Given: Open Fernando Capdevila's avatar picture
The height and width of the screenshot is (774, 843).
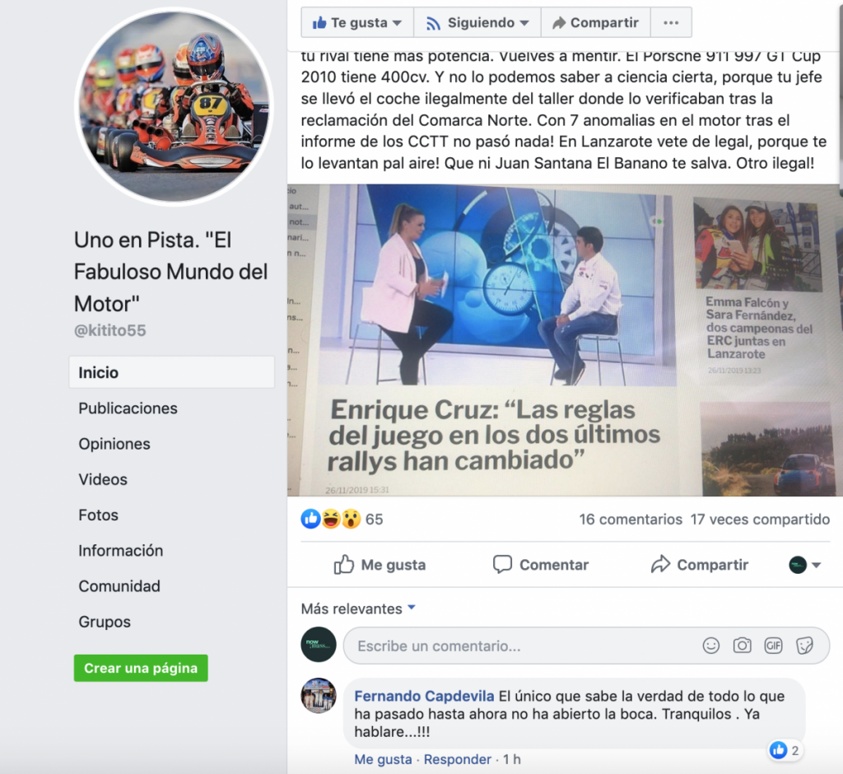Looking at the screenshot, I should pyautogui.click(x=319, y=696).
